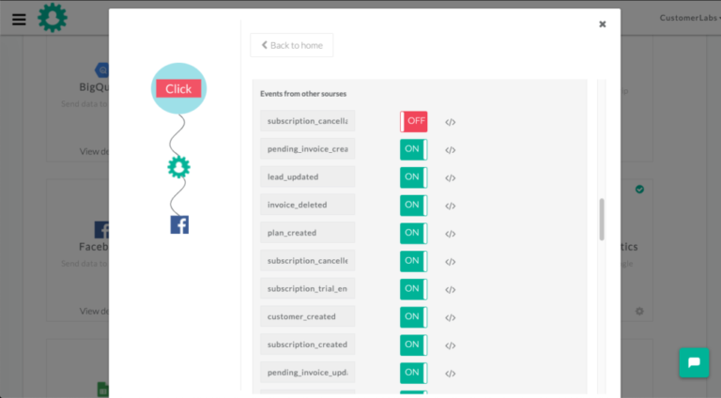Click the red Click bubble in flow diagram

[x=178, y=88]
